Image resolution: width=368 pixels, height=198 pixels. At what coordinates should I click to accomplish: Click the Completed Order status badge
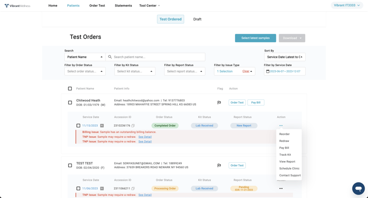tap(165, 125)
